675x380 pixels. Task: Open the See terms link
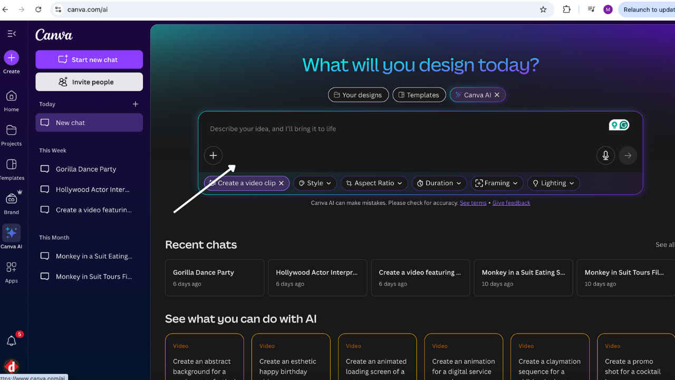click(x=473, y=203)
